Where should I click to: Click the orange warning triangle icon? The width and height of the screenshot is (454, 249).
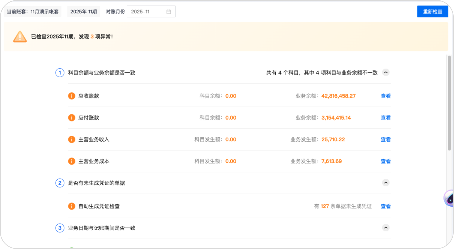pos(20,36)
